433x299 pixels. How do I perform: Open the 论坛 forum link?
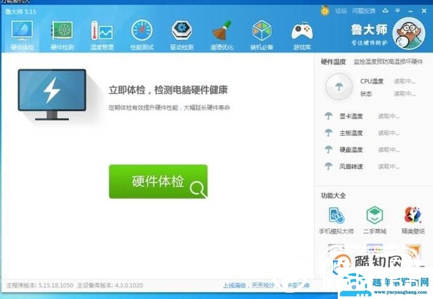(341, 11)
